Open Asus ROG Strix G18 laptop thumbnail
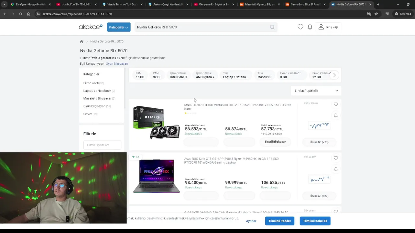Screen dimensions: 415x233 click(x=156, y=176)
